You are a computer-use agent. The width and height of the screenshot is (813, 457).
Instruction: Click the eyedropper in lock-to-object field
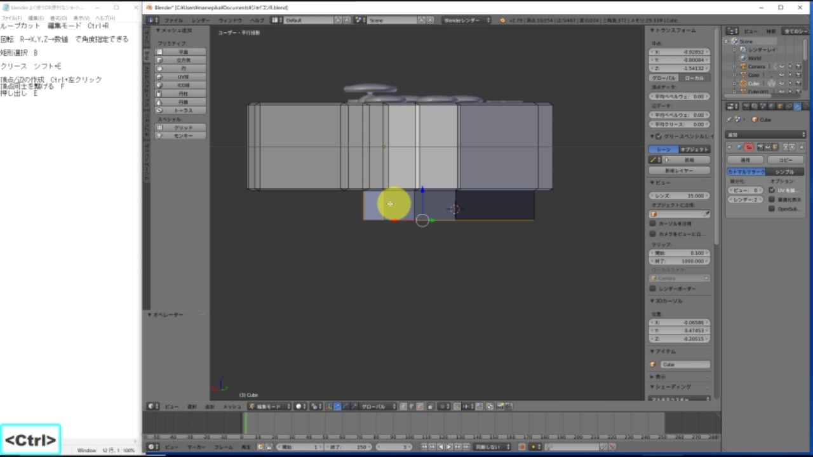coord(706,214)
